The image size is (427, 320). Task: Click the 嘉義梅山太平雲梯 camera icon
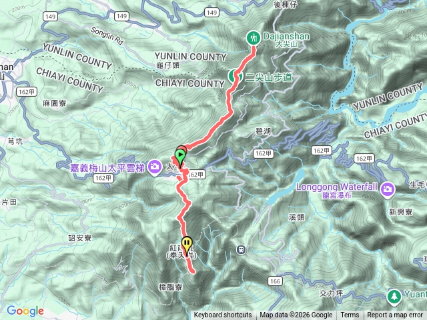[154, 167]
